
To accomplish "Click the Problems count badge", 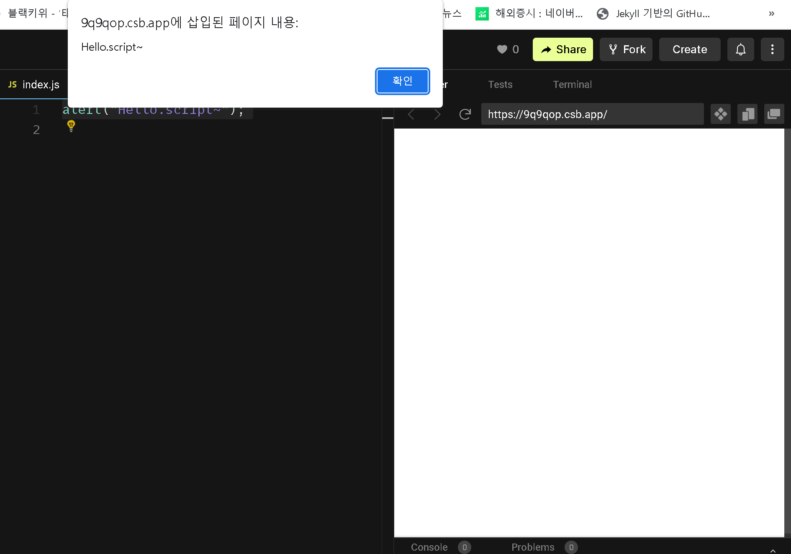I will pos(571,547).
